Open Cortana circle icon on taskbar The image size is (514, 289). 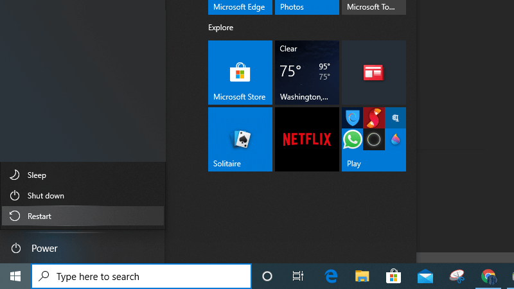pos(267,276)
